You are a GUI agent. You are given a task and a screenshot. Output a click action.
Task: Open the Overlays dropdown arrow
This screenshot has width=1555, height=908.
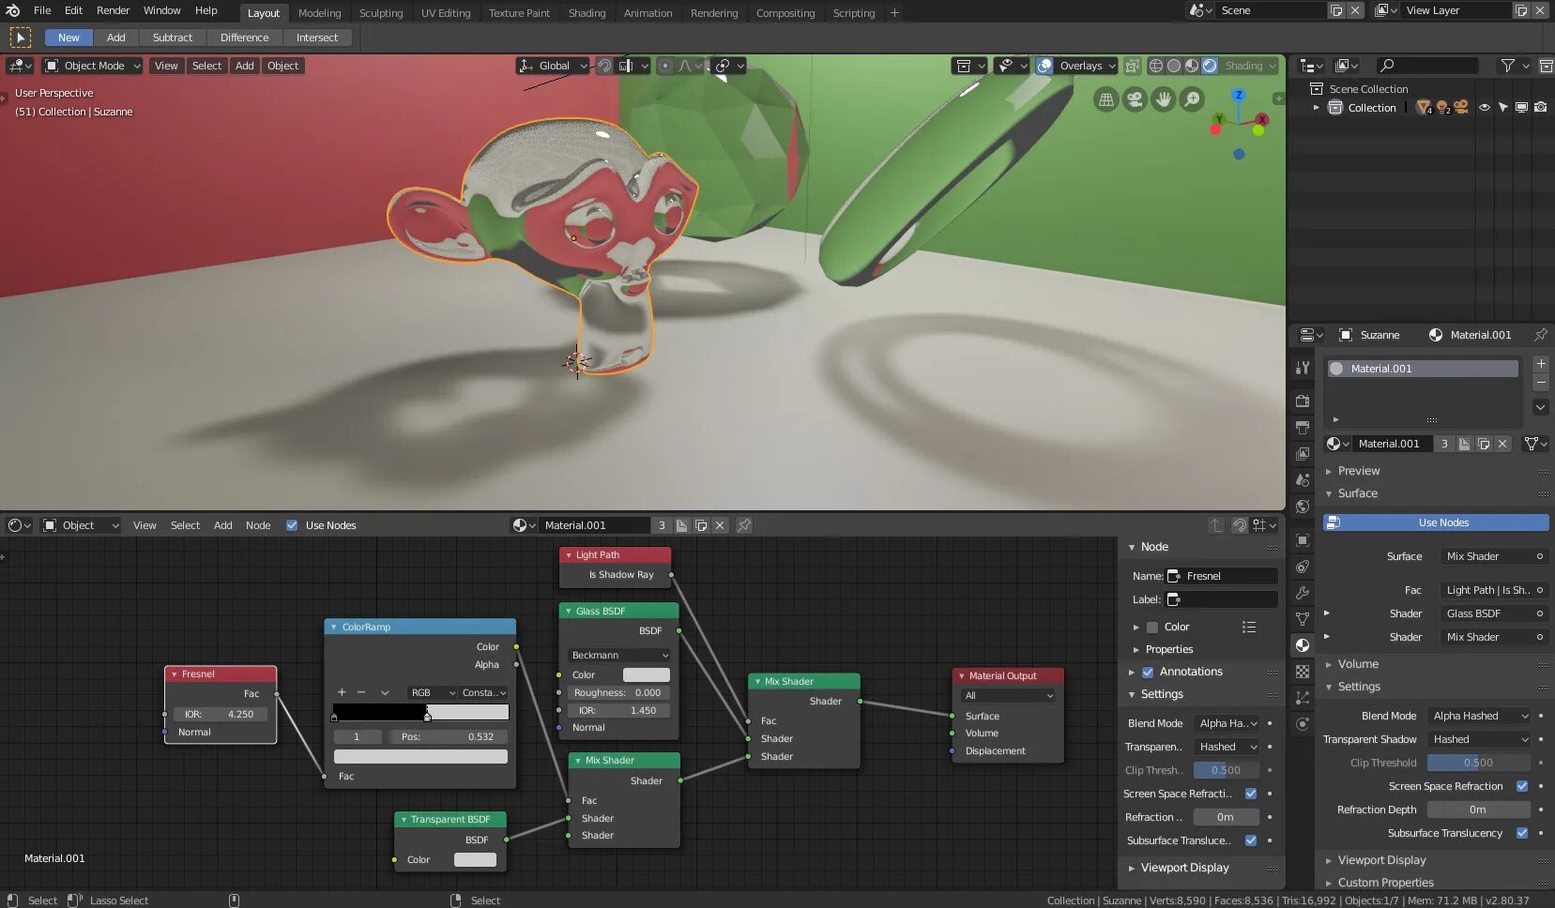point(1112,66)
